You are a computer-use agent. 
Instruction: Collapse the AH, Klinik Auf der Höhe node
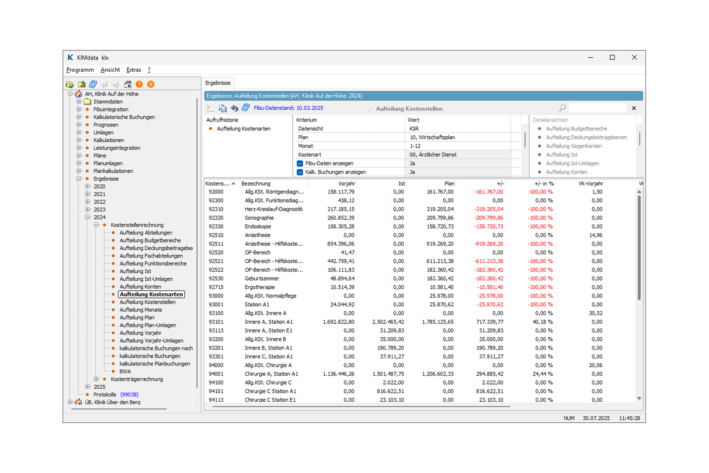70,94
